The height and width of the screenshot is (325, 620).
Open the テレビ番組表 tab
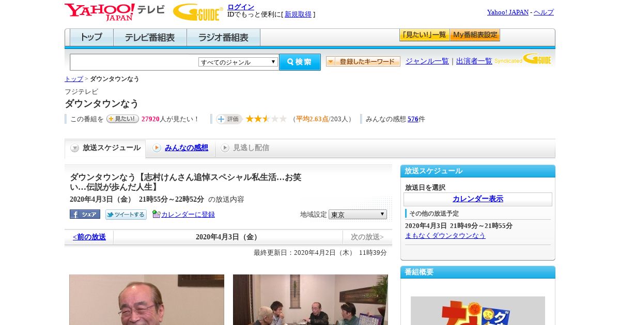(x=150, y=38)
